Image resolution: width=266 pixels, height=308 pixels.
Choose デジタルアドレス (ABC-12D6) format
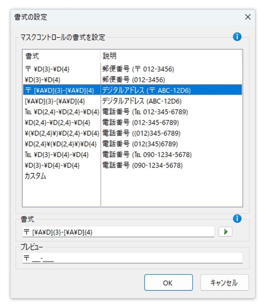tap(132, 101)
